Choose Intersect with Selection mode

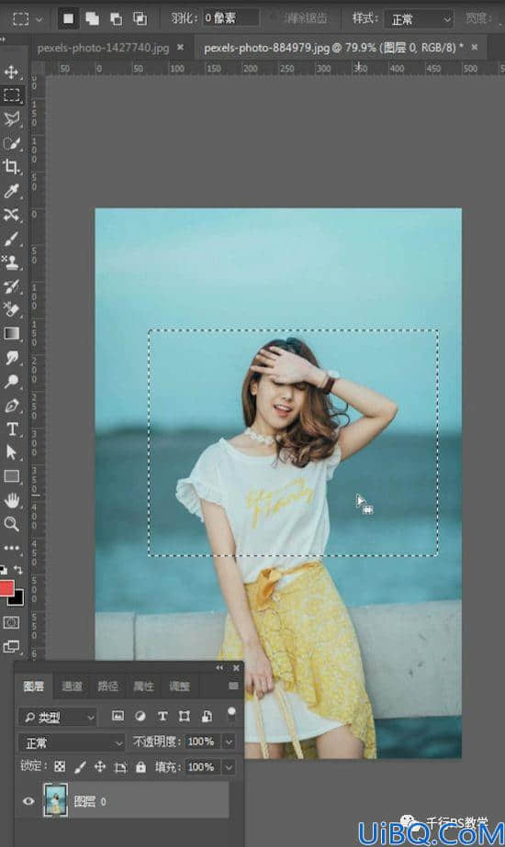tap(140, 18)
